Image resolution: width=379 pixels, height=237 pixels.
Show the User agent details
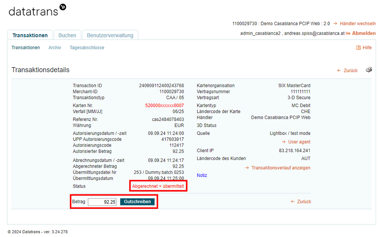coord(299,142)
